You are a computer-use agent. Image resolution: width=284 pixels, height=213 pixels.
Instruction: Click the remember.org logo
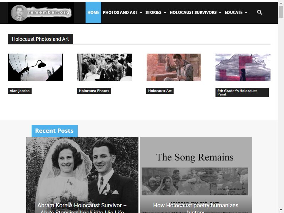(x=41, y=13)
